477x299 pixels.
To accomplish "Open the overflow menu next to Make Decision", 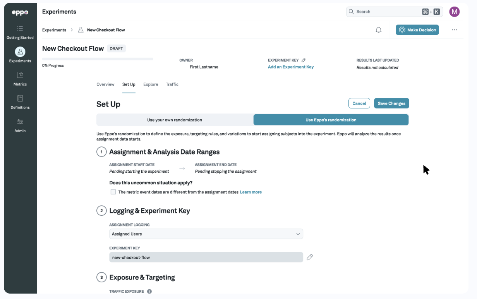I will [x=454, y=30].
